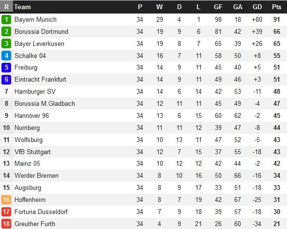Screen dimensions: 287x229
Task: Click the green rank 2 badge
Action: tap(6, 31)
